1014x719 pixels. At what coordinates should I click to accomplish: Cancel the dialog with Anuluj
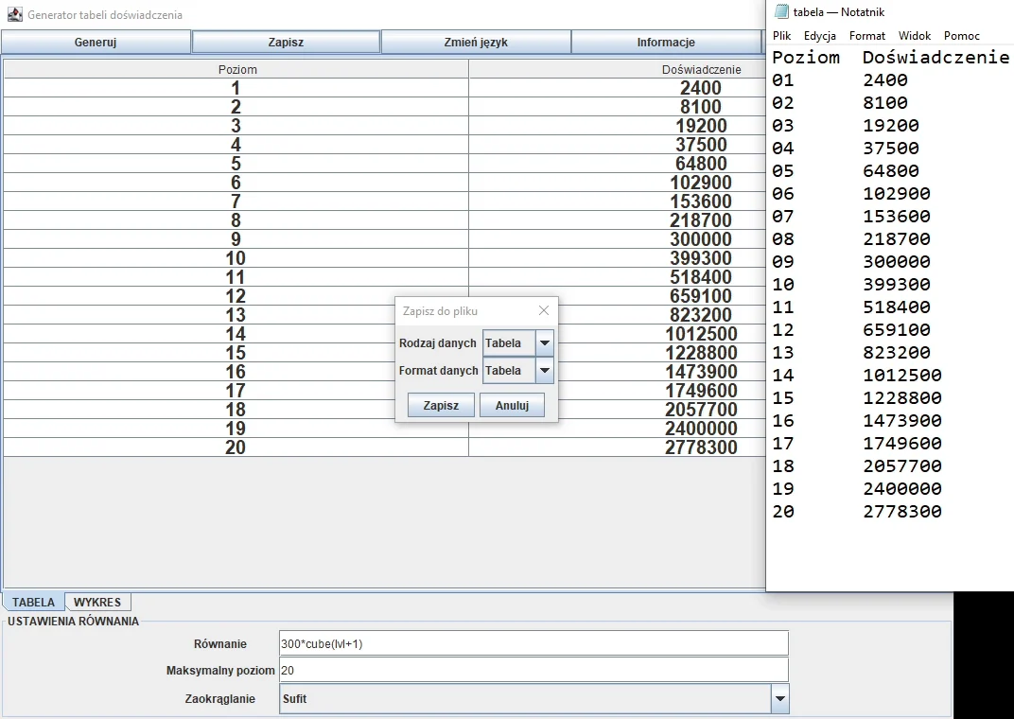point(512,405)
